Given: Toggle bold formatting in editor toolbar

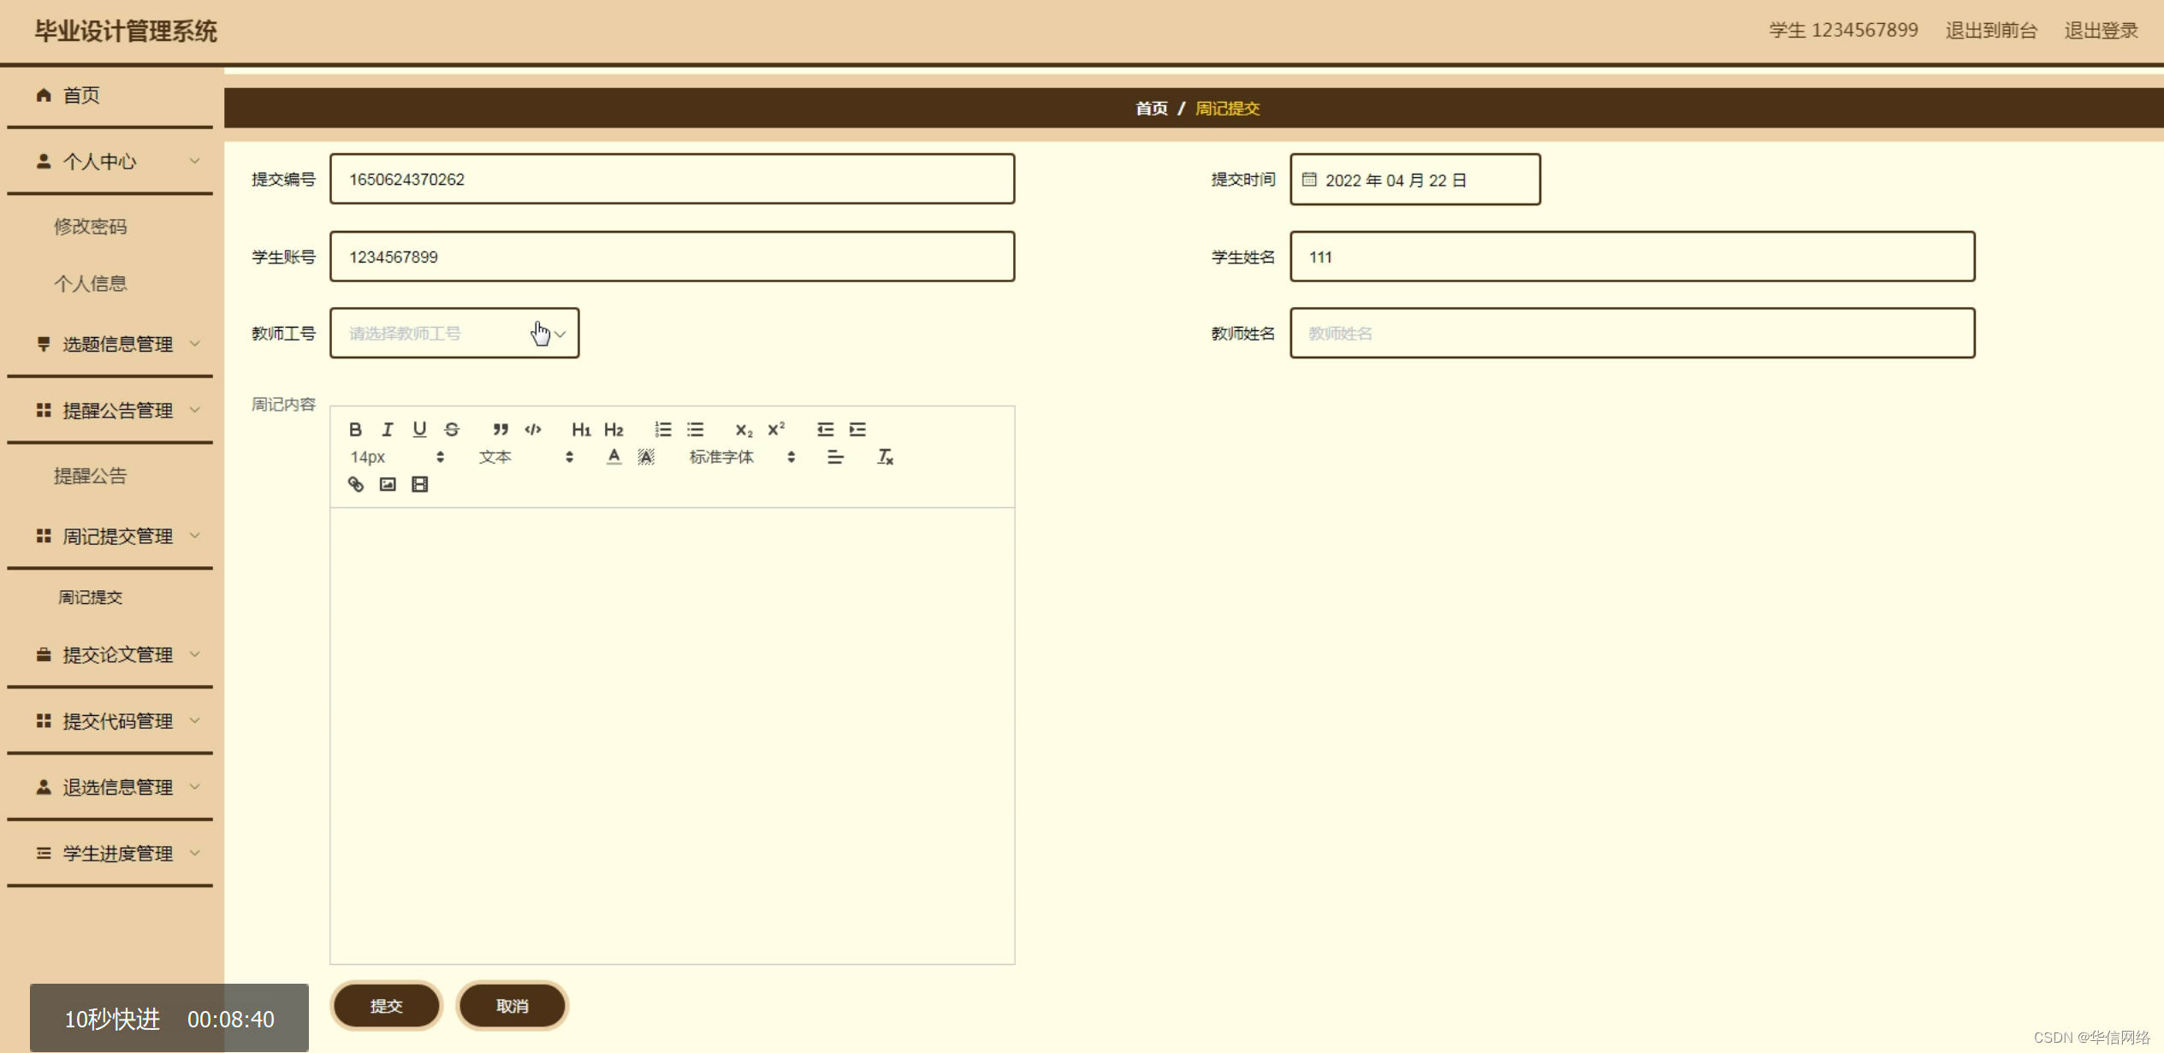Looking at the screenshot, I should (355, 429).
